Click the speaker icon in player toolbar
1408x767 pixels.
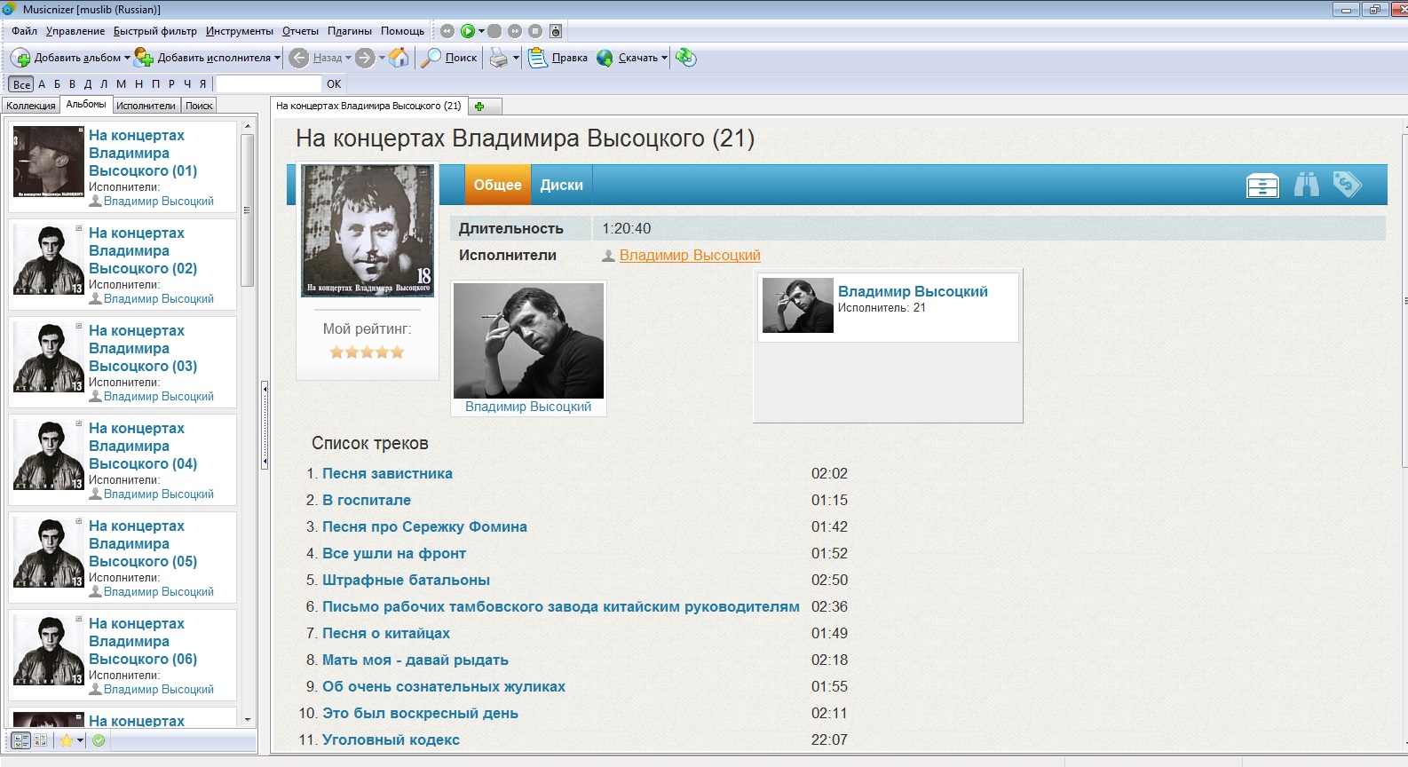[x=556, y=31]
